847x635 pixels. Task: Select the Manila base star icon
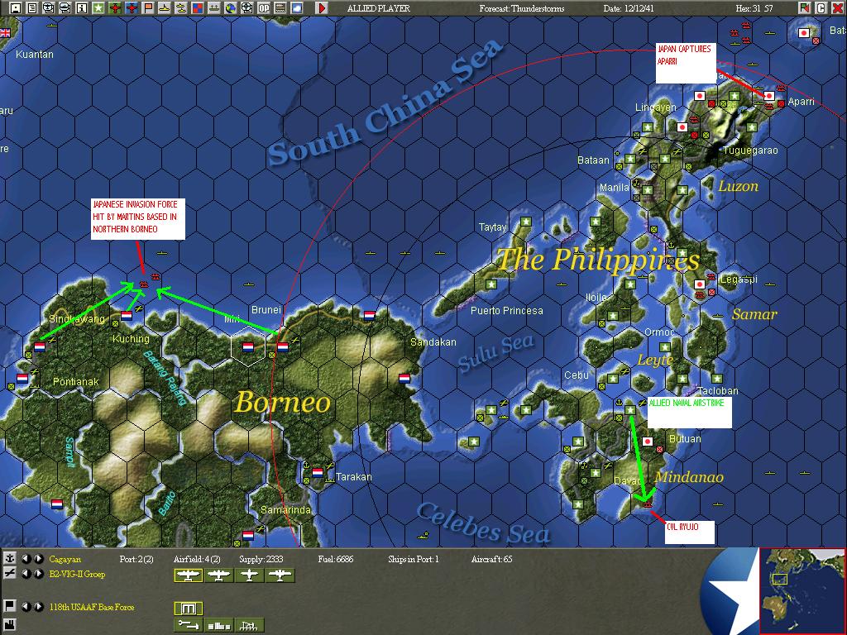click(647, 190)
